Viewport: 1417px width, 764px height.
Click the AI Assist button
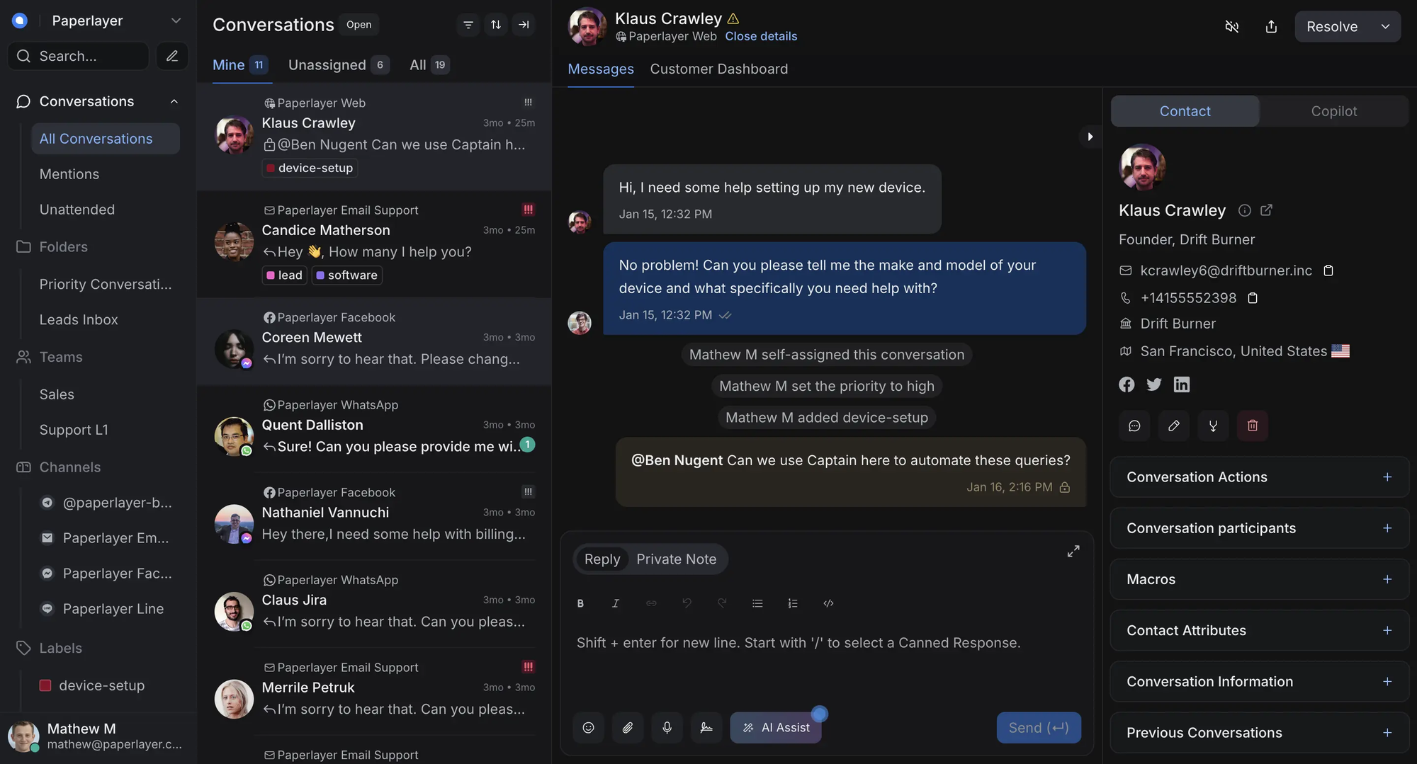click(776, 727)
